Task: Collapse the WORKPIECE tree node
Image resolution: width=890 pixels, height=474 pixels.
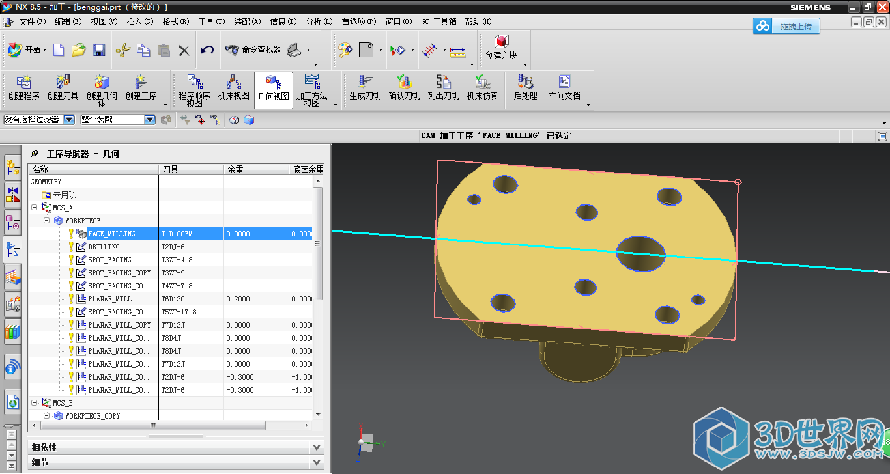Action: (x=47, y=221)
